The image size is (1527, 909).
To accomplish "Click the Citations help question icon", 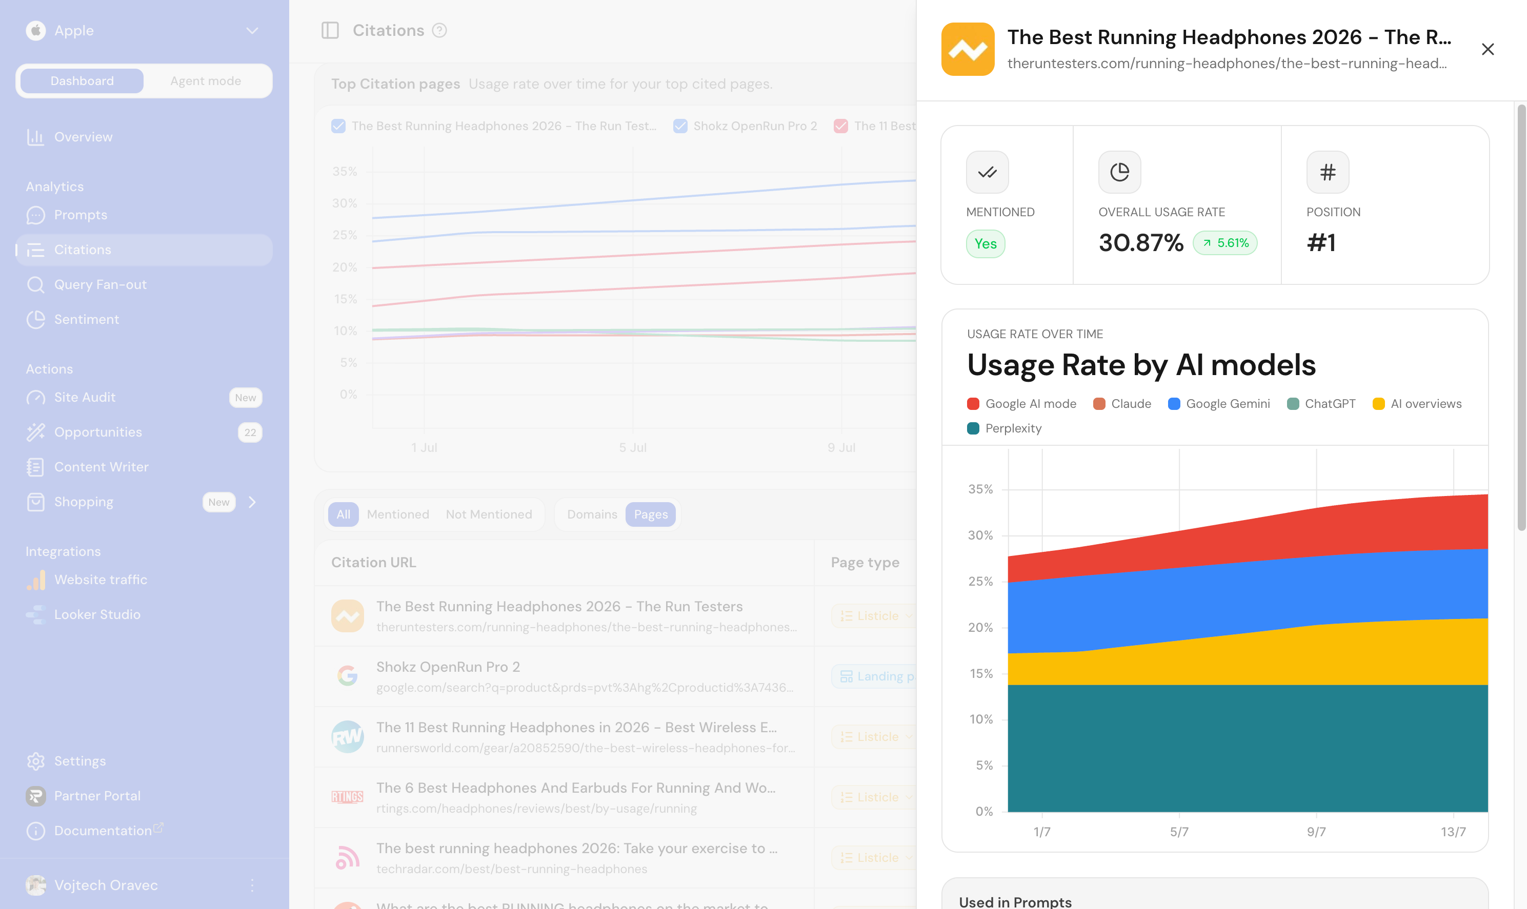I will (x=439, y=30).
